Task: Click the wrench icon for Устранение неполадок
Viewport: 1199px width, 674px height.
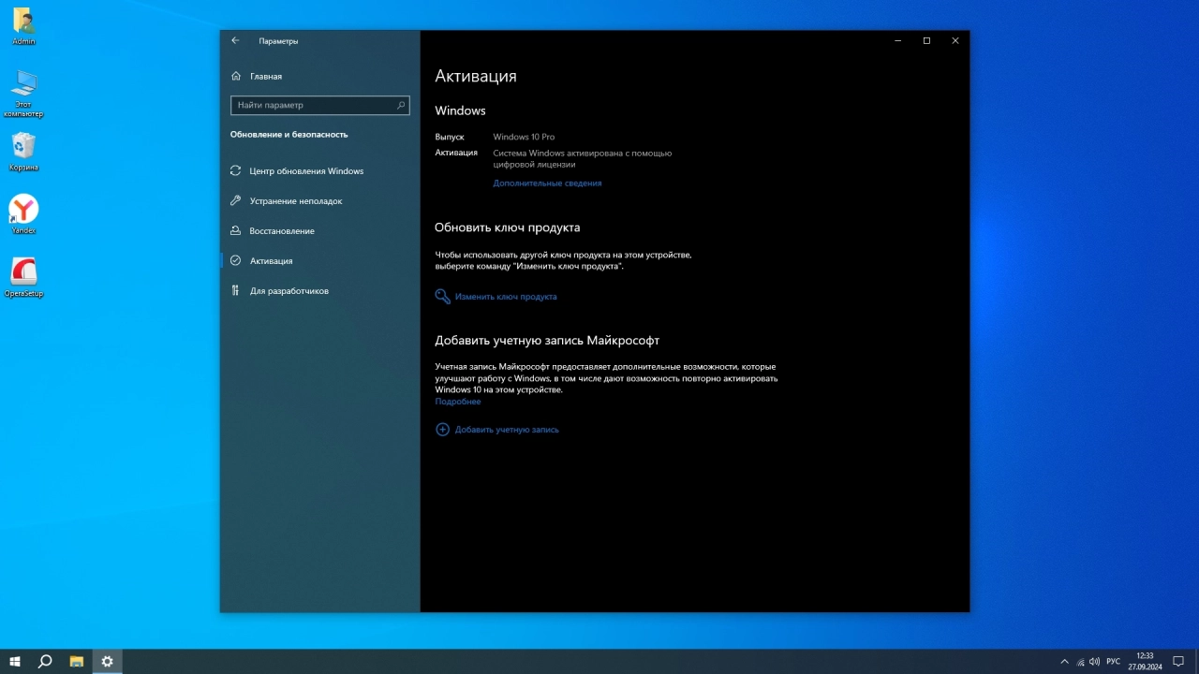Action: point(236,201)
